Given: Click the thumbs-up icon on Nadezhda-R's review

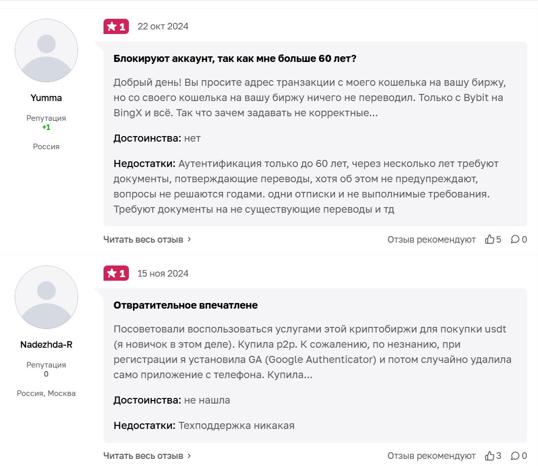Looking at the screenshot, I should coord(491,455).
